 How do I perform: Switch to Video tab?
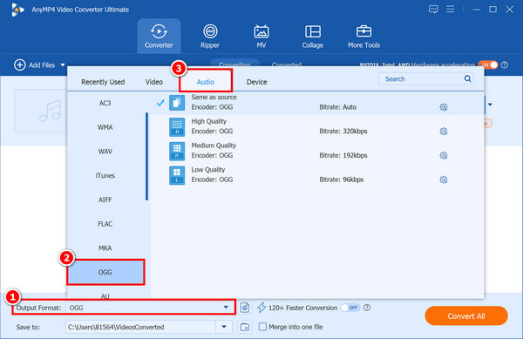[x=154, y=82]
